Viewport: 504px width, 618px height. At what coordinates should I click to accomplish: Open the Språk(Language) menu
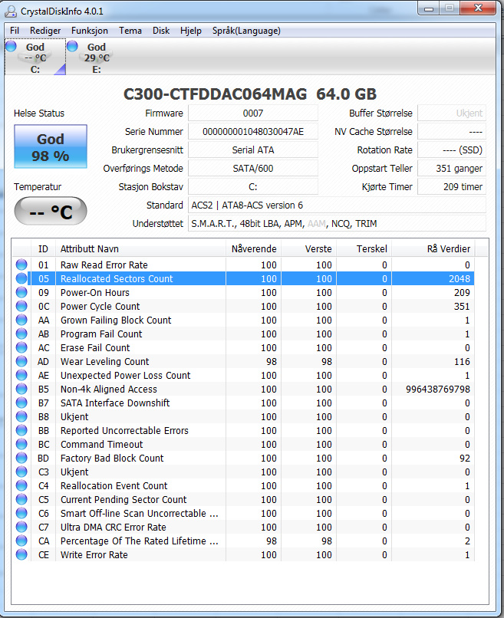(x=246, y=31)
